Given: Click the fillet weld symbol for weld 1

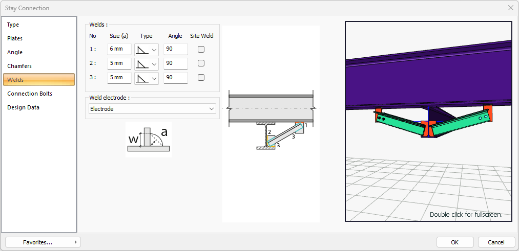Looking at the screenshot, I should [142, 50].
